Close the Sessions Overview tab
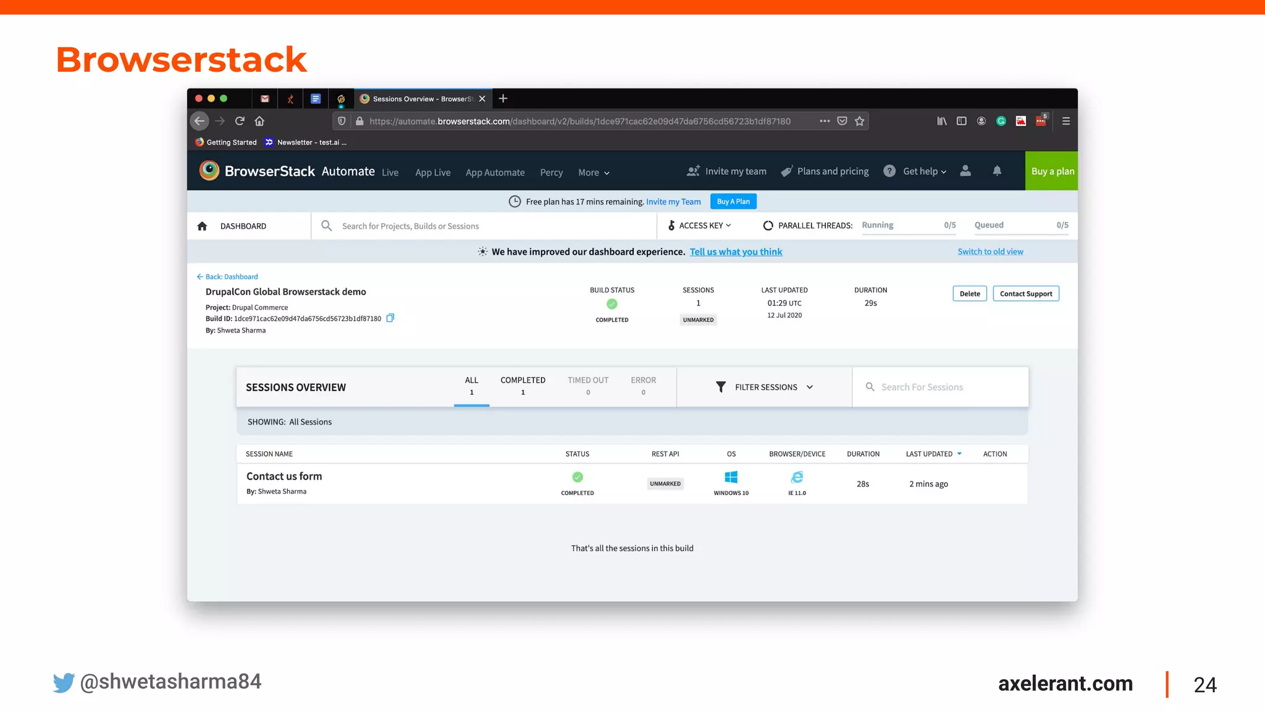This screenshot has height=712, width=1265. pyautogui.click(x=482, y=99)
